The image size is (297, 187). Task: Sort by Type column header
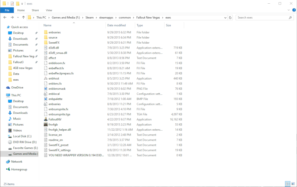pyautogui.click(x=140, y=25)
